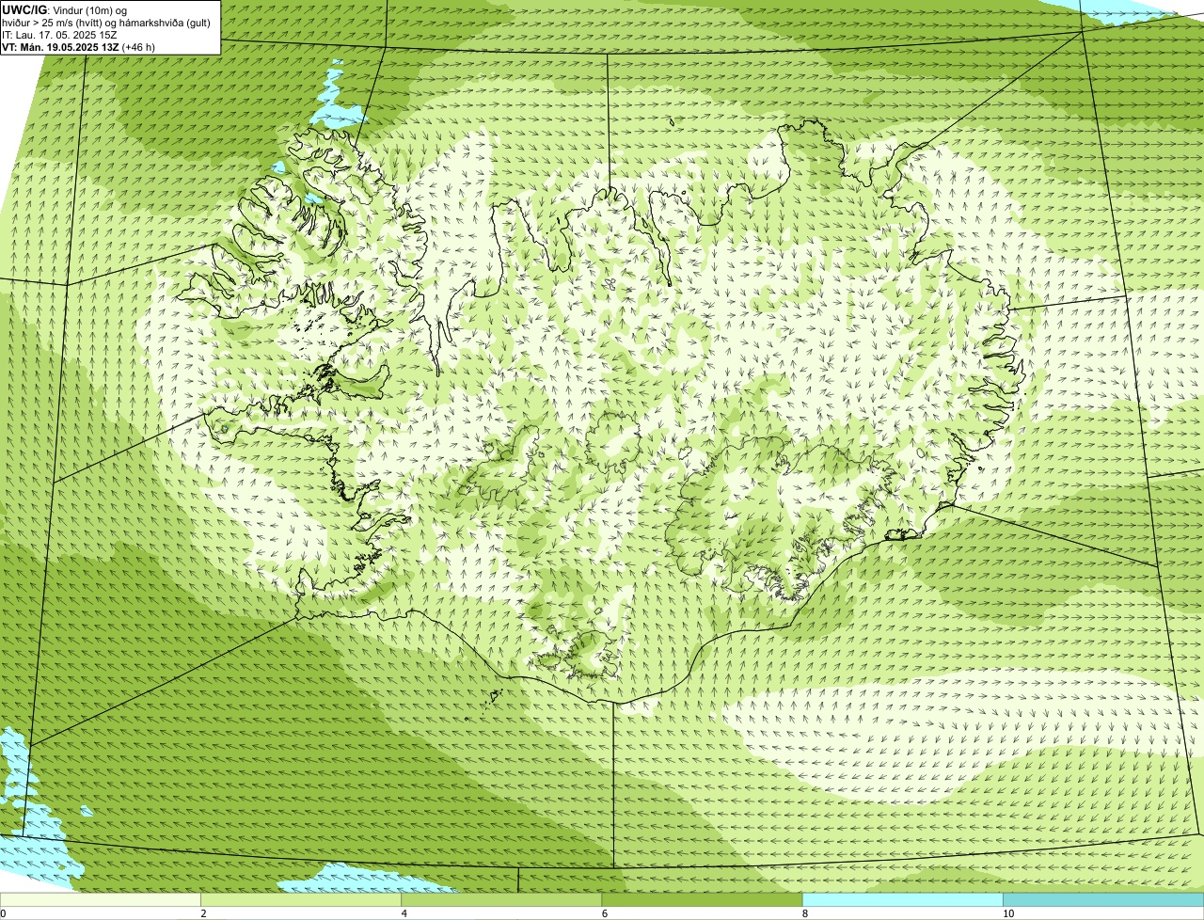Select the palest 0–2 m/s color bar segment
The image size is (1204, 920).
(x=101, y=900)
